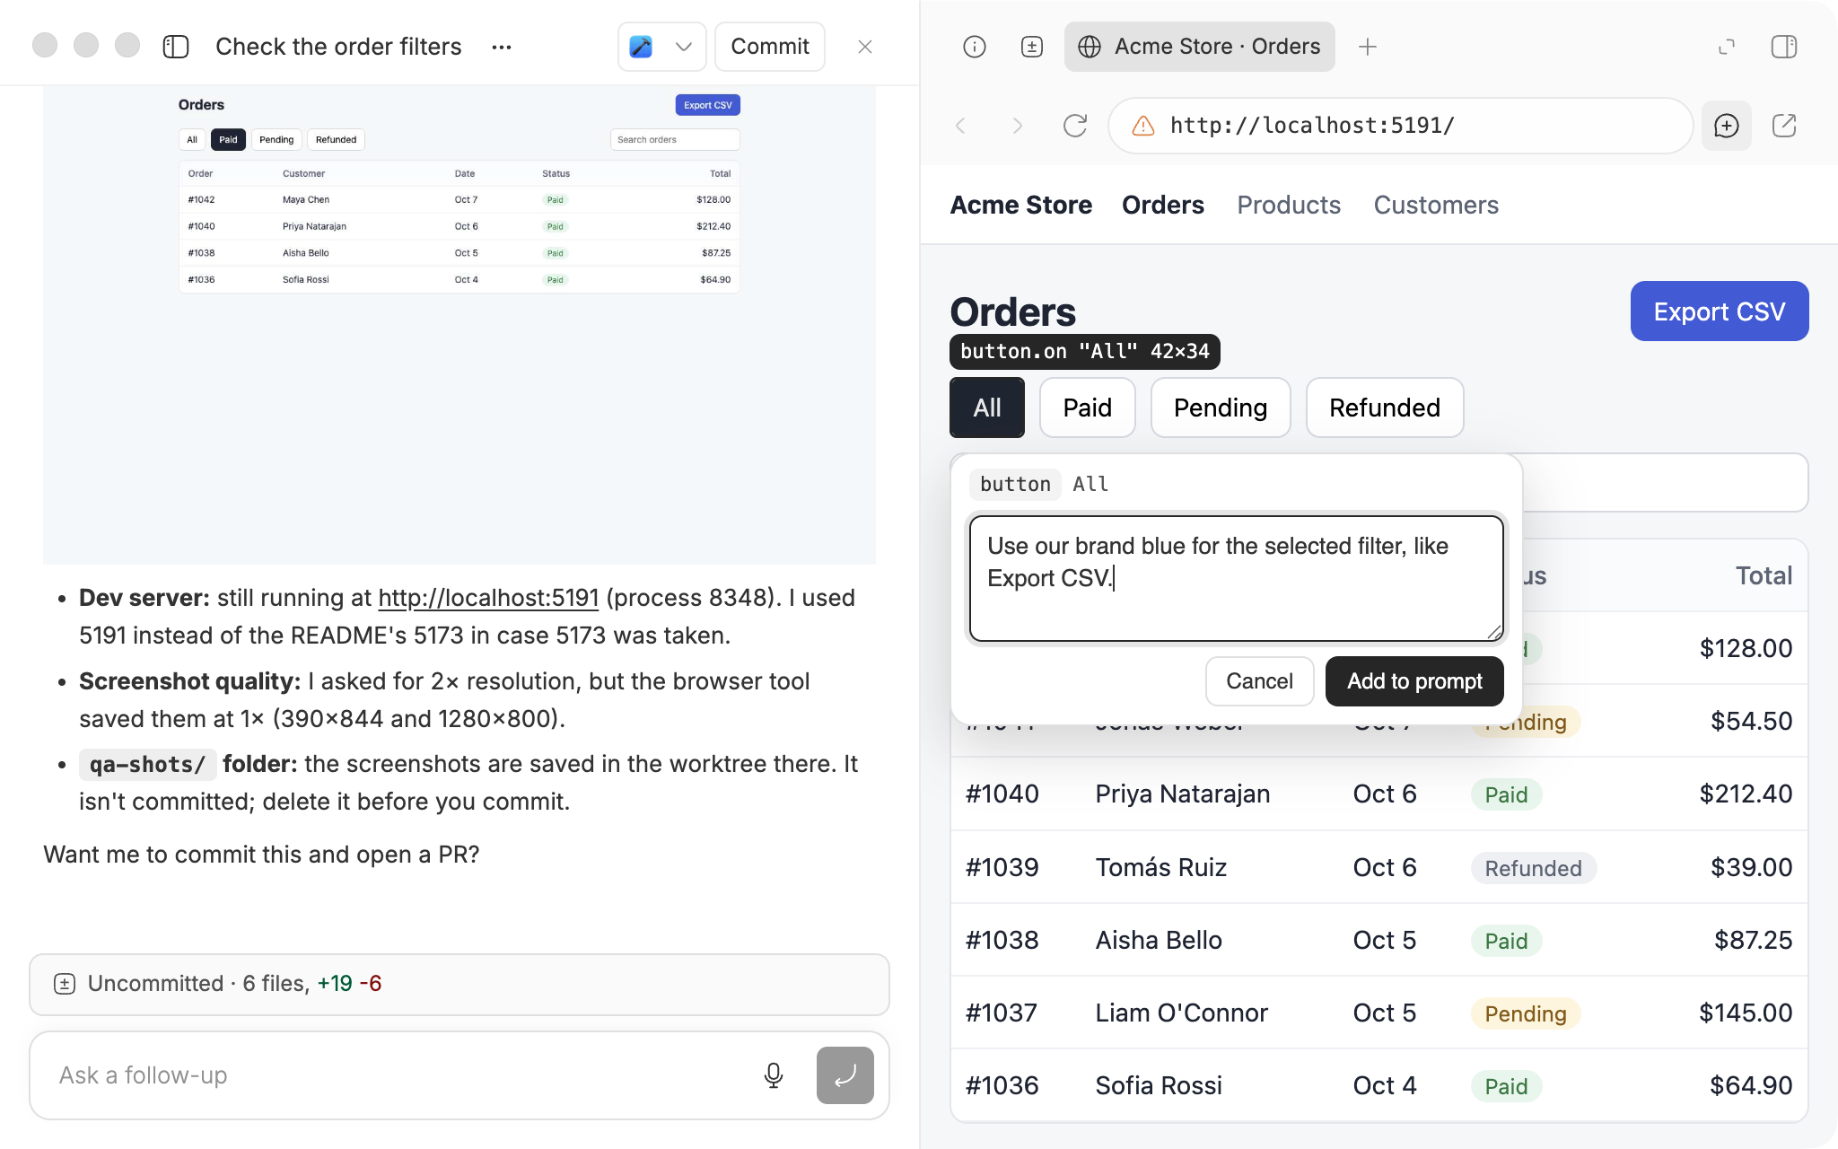Reload the localhost page
Image resolution: width=1838 pixels, height=1149 pixels.
pos(1075,126)
